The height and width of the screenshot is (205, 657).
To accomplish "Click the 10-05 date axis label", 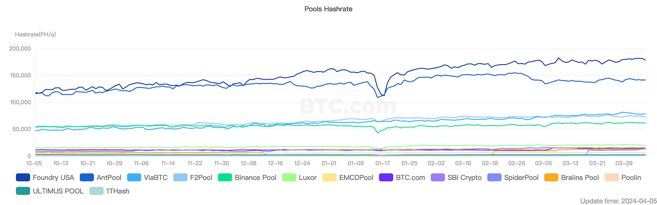I will [x=34, y=163].
